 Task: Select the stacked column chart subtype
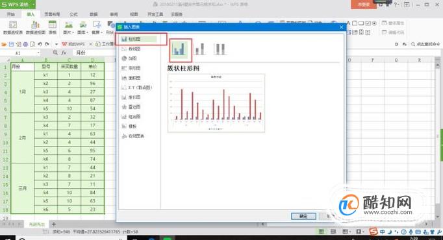point(200,49)
